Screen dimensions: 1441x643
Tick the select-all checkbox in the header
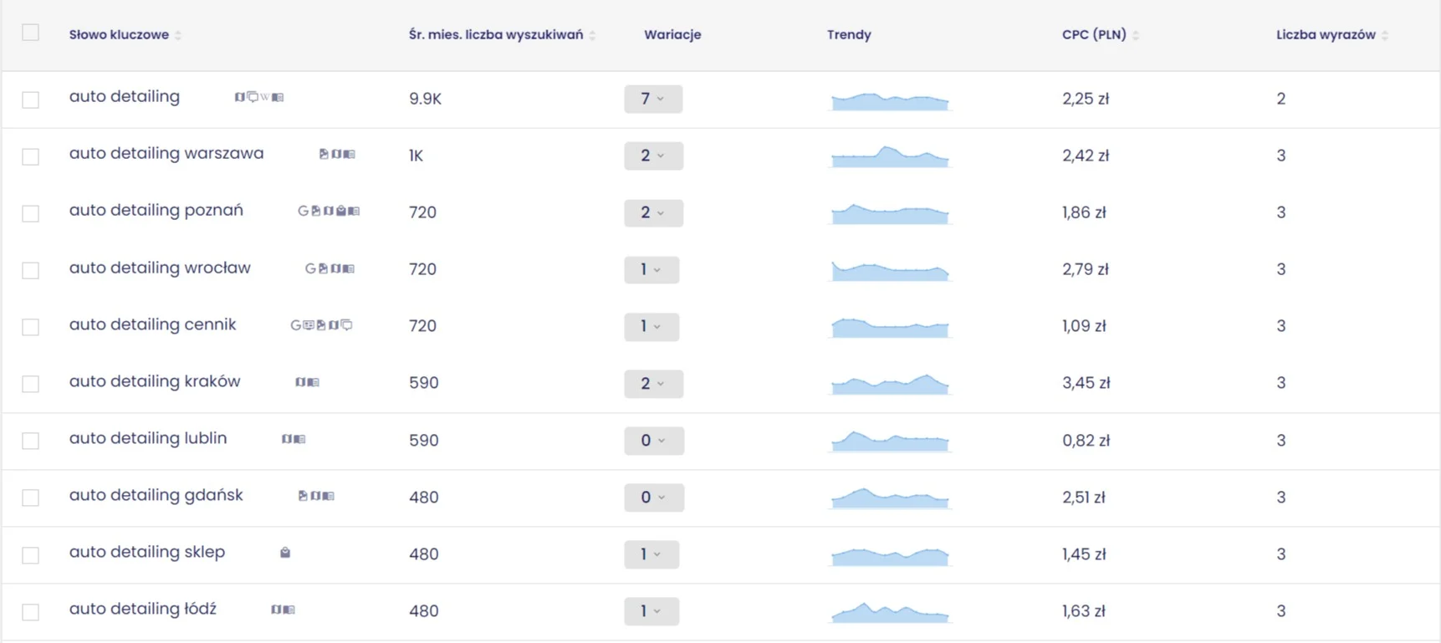(x=30, y=33)
